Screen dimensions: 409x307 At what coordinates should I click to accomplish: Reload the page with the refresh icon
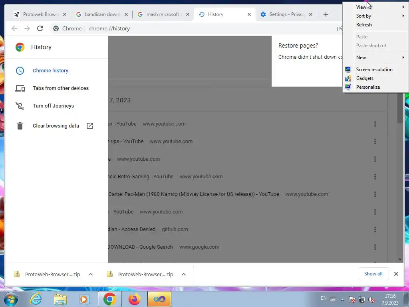point(40,28)
